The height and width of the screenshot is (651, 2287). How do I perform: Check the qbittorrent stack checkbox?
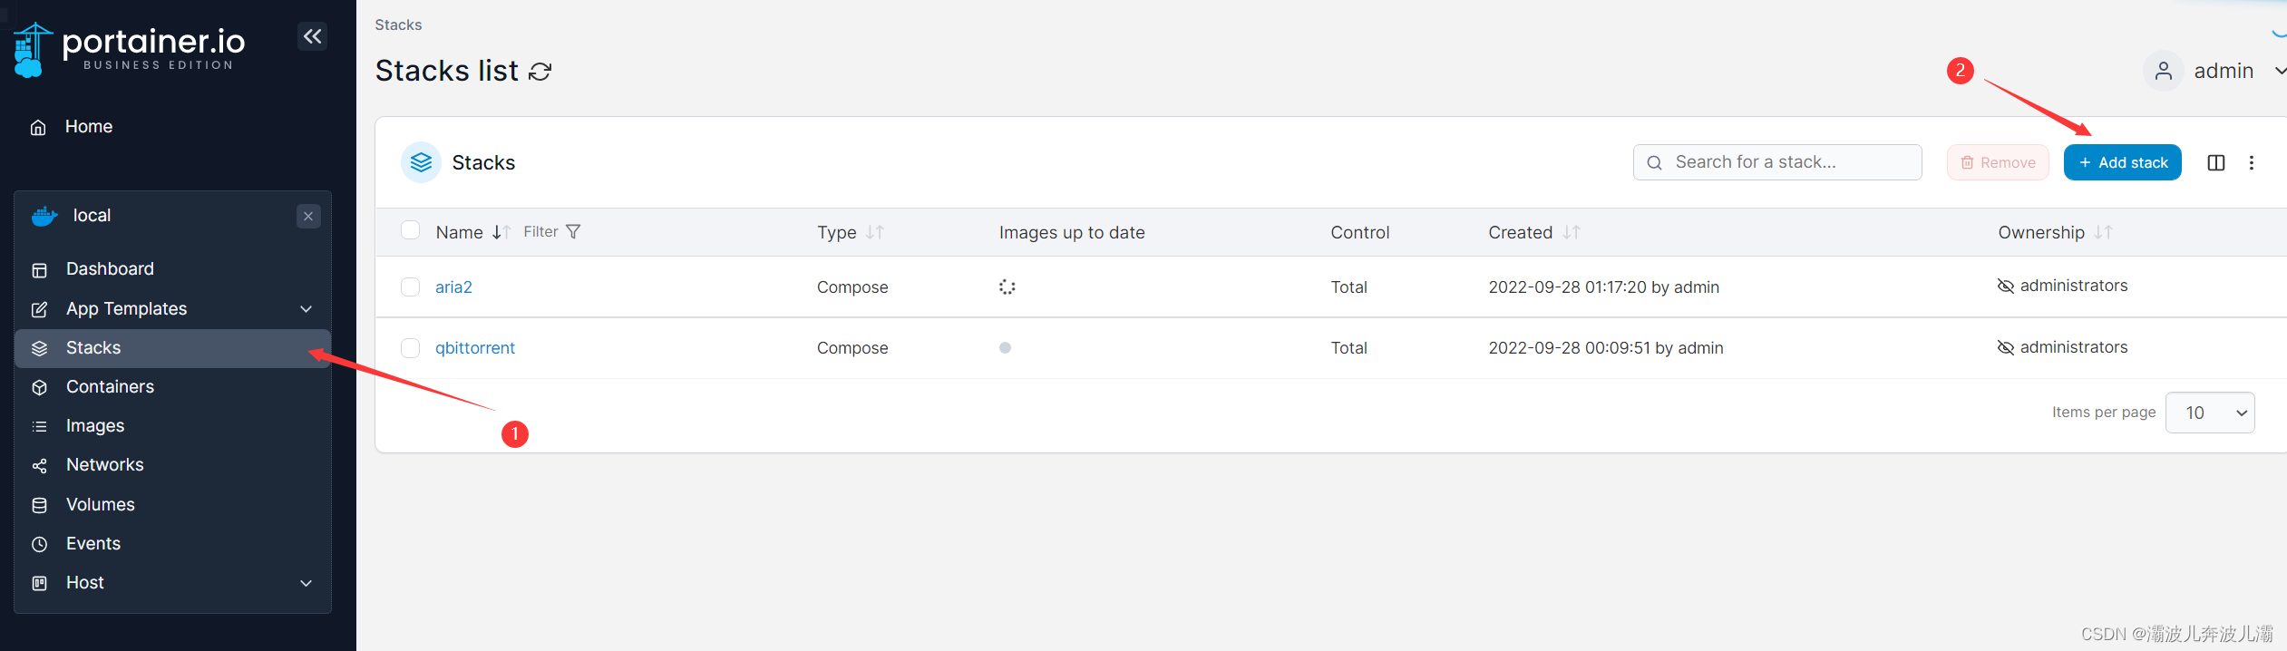411,348
